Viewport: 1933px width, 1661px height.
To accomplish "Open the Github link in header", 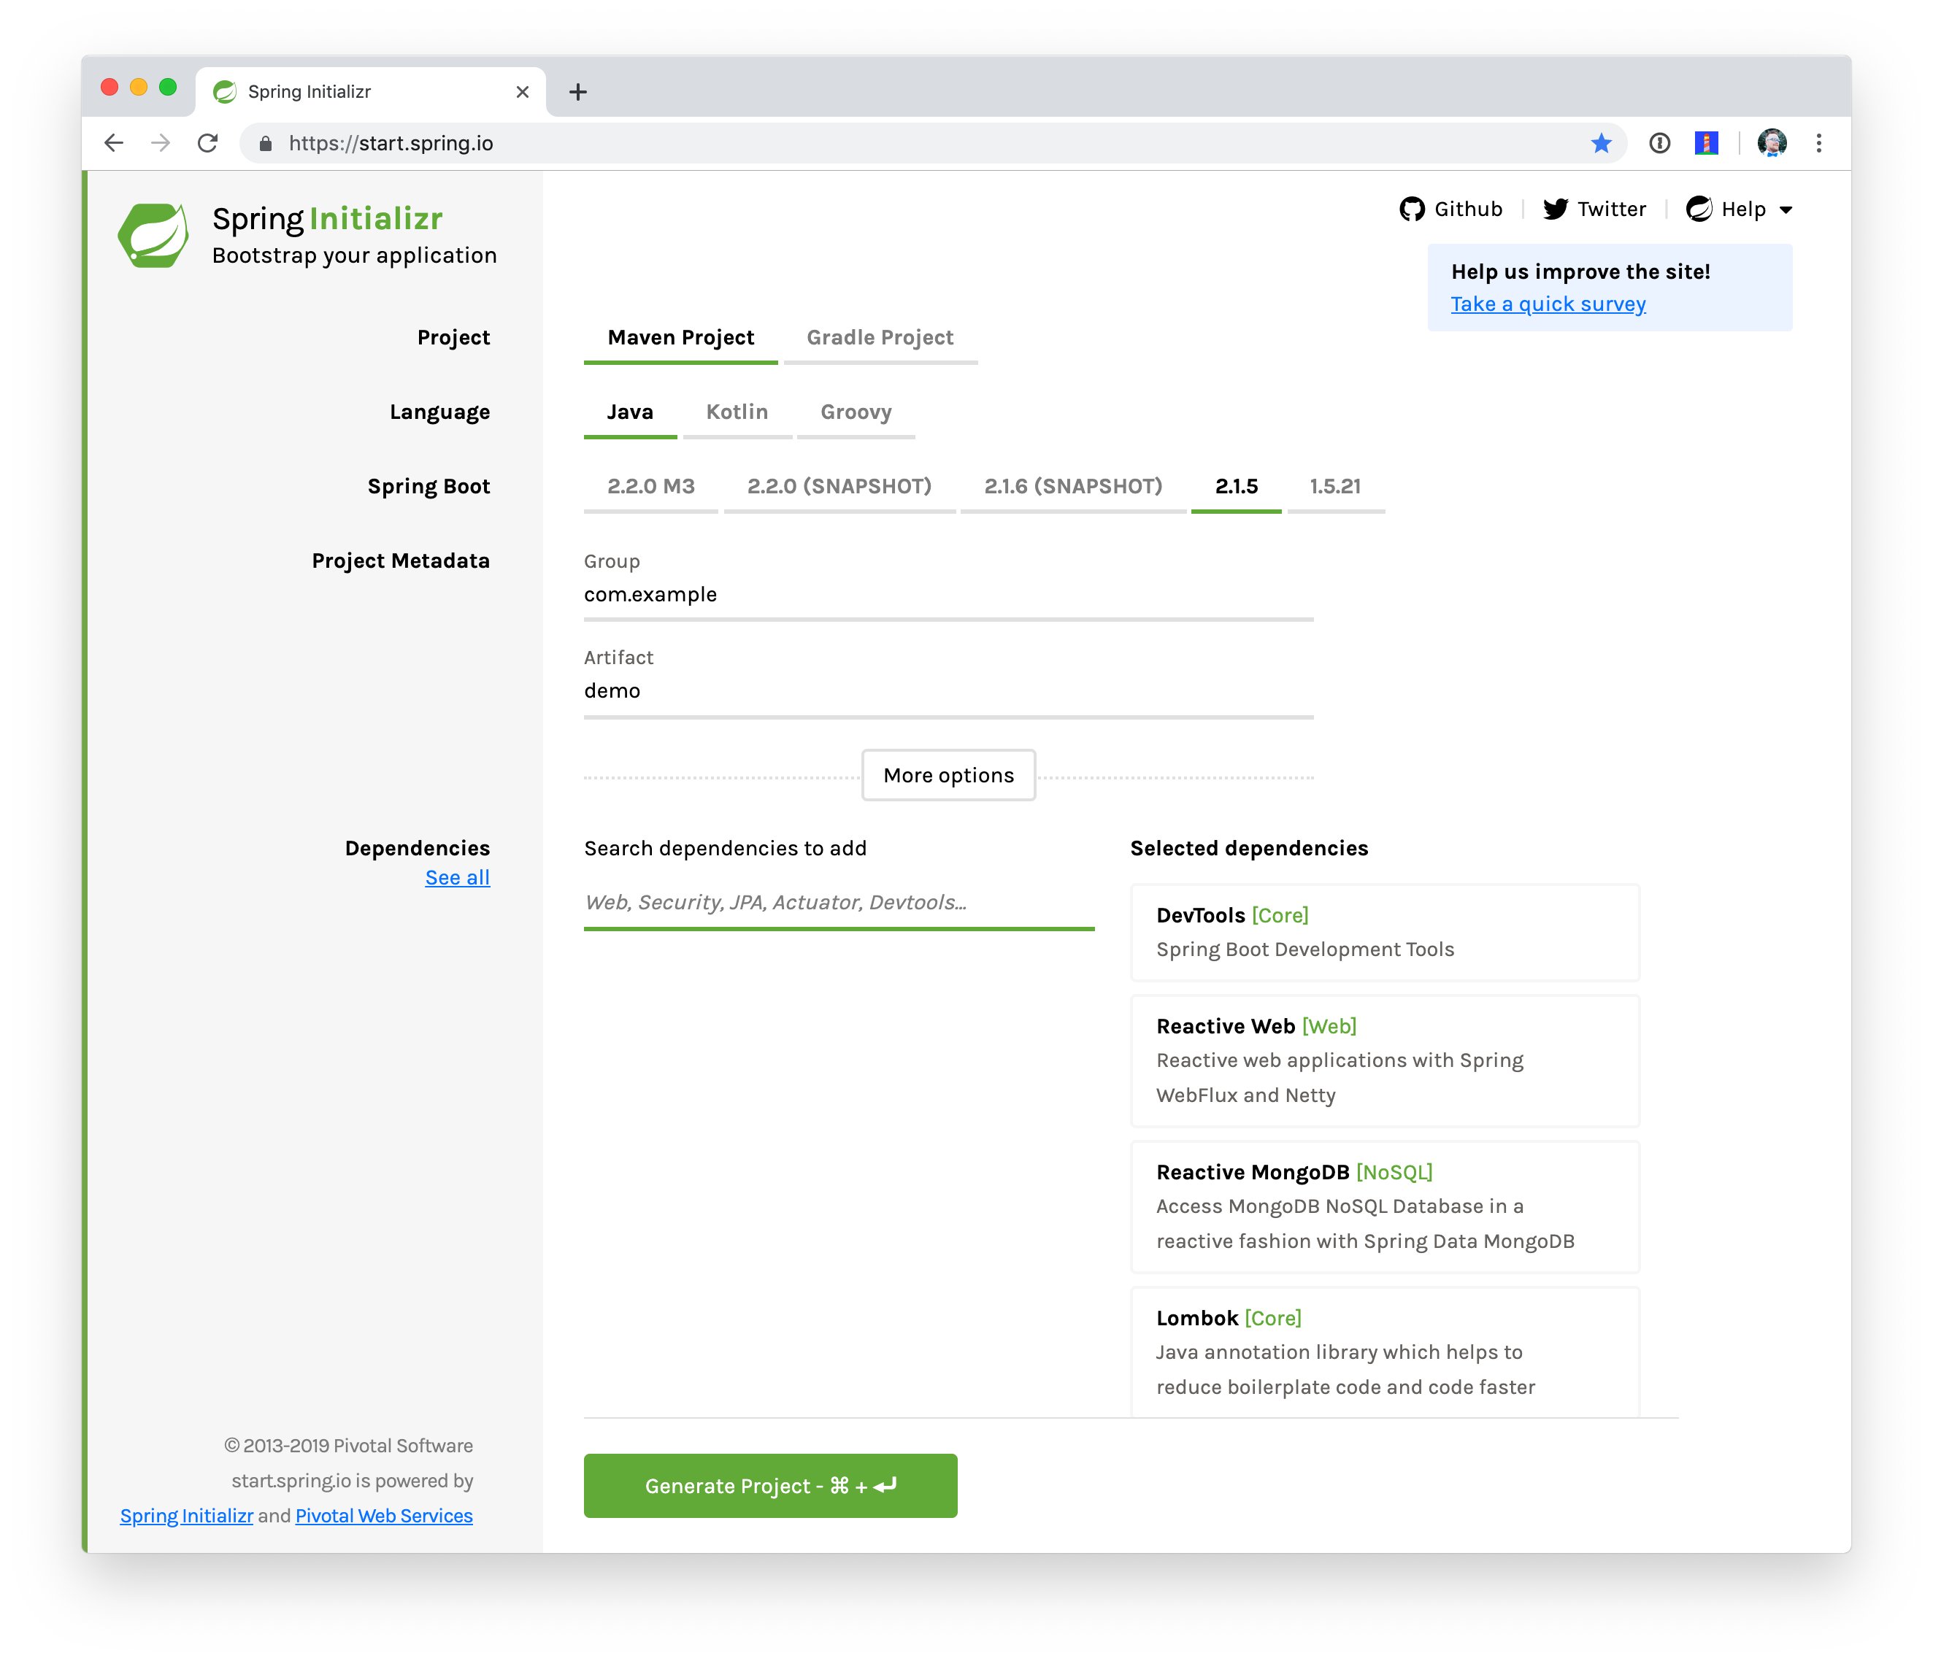I will click(1450, 209).
